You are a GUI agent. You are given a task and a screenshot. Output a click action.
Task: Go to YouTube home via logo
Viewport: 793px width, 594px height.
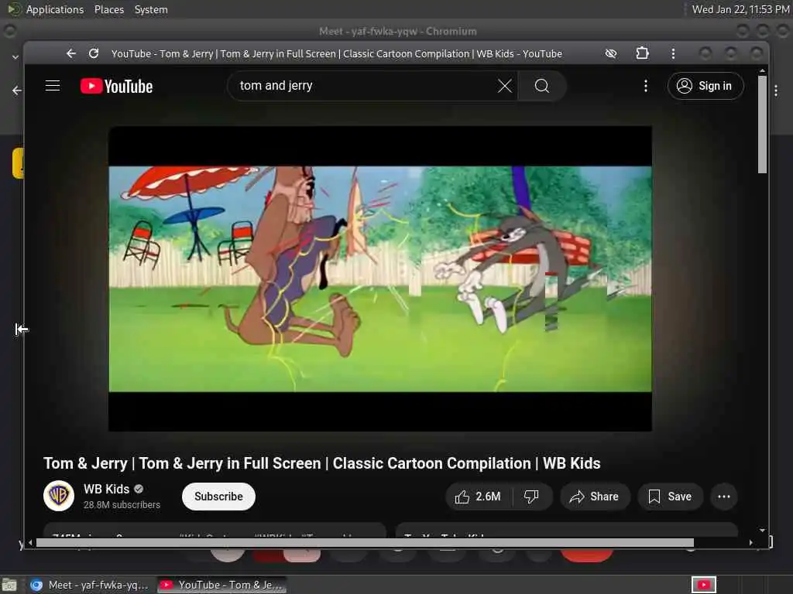point(116,87)
